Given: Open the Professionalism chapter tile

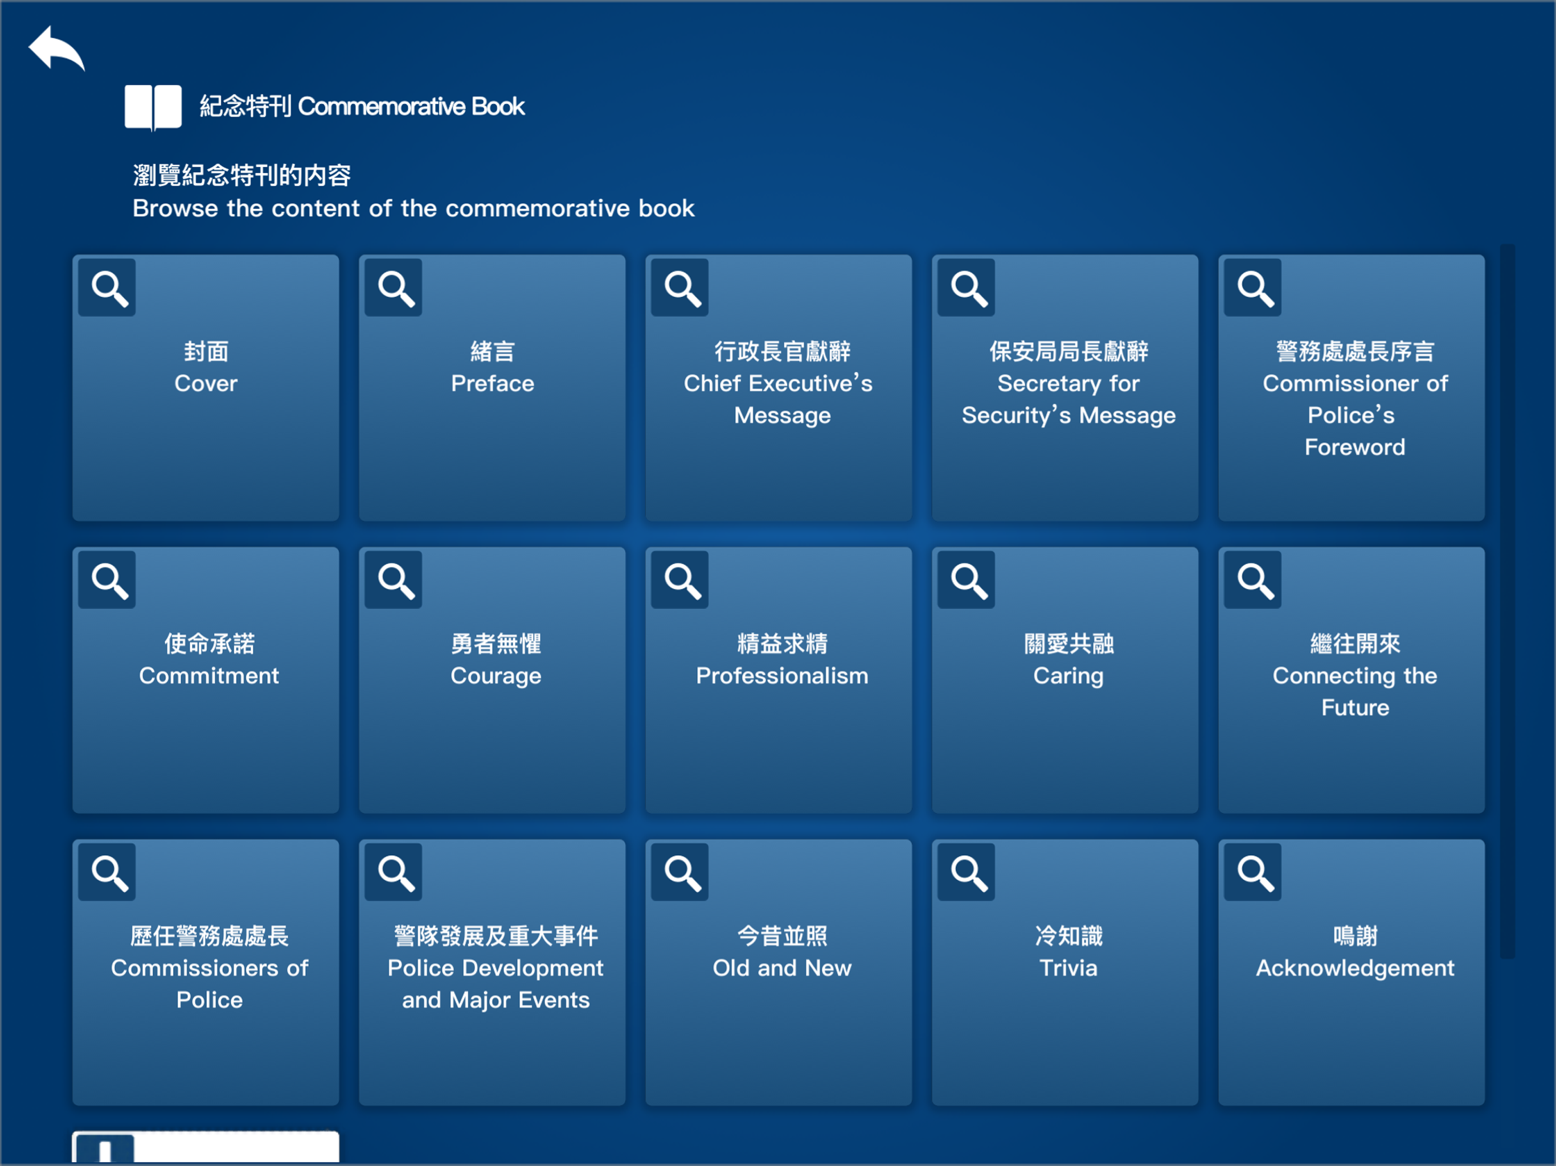Looking at the screenshot, I should tap(779, 680).
